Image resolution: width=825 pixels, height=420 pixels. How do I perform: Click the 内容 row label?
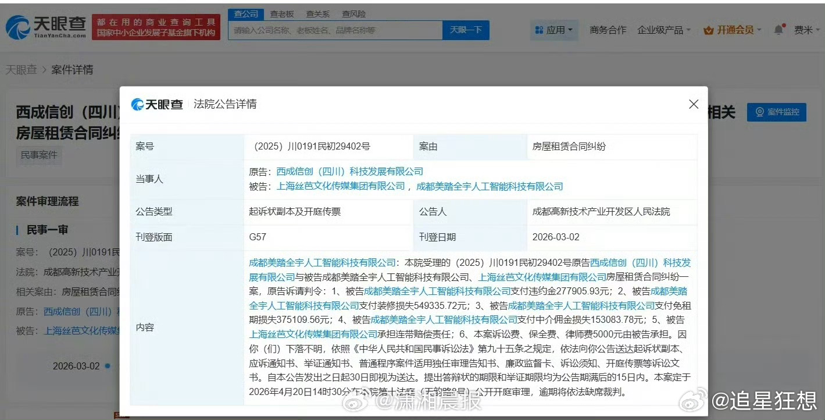point(145,328)
